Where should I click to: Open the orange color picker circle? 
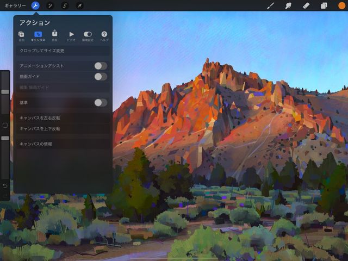point(342,5)
